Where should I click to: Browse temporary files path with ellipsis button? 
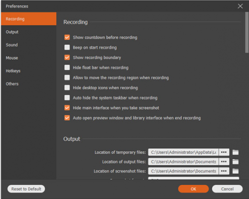[x=224, y=152]
